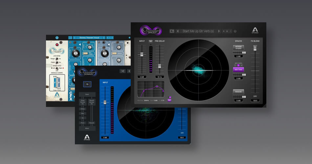Toggle the small button above the Spaces level meter
The height and width of the screenshot is (164, 312).
pos(151,41)
